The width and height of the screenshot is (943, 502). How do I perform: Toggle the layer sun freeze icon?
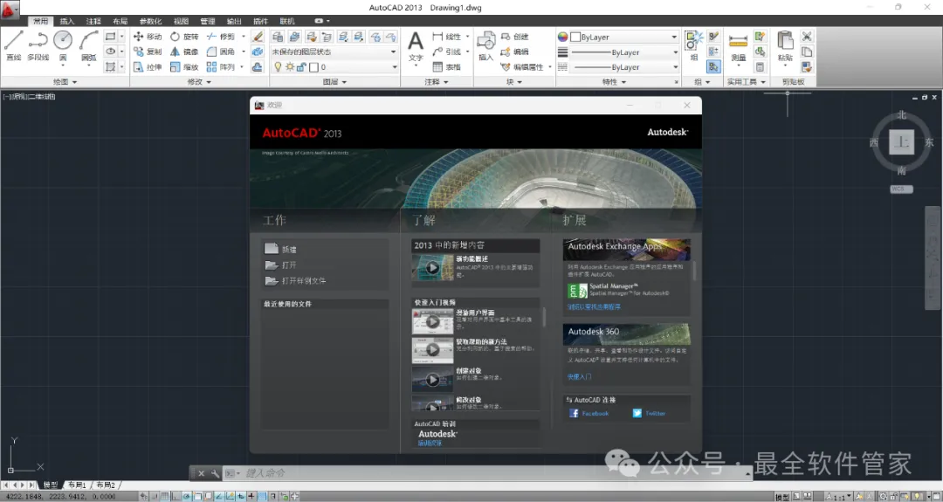point(289,66)
